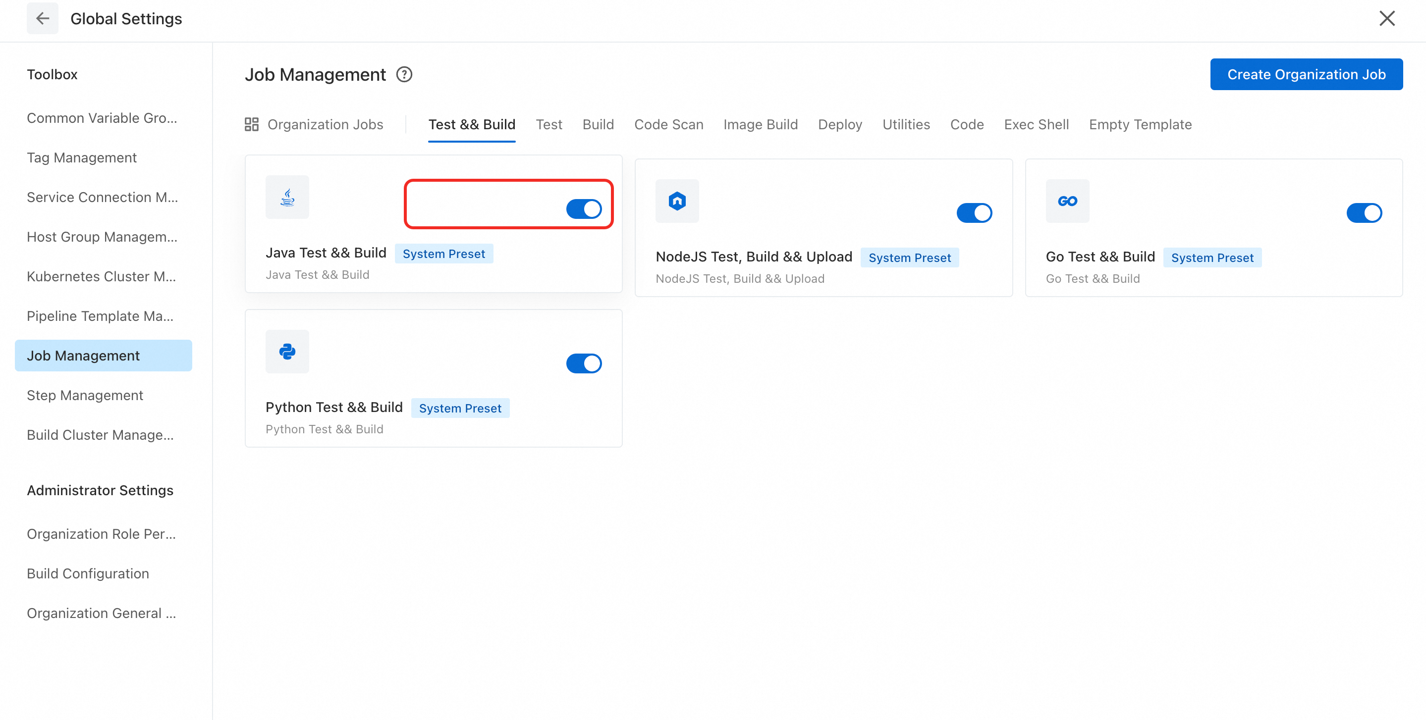Click the help icon next to Job Management
The image size is (1426, 720).
point(404,74)
